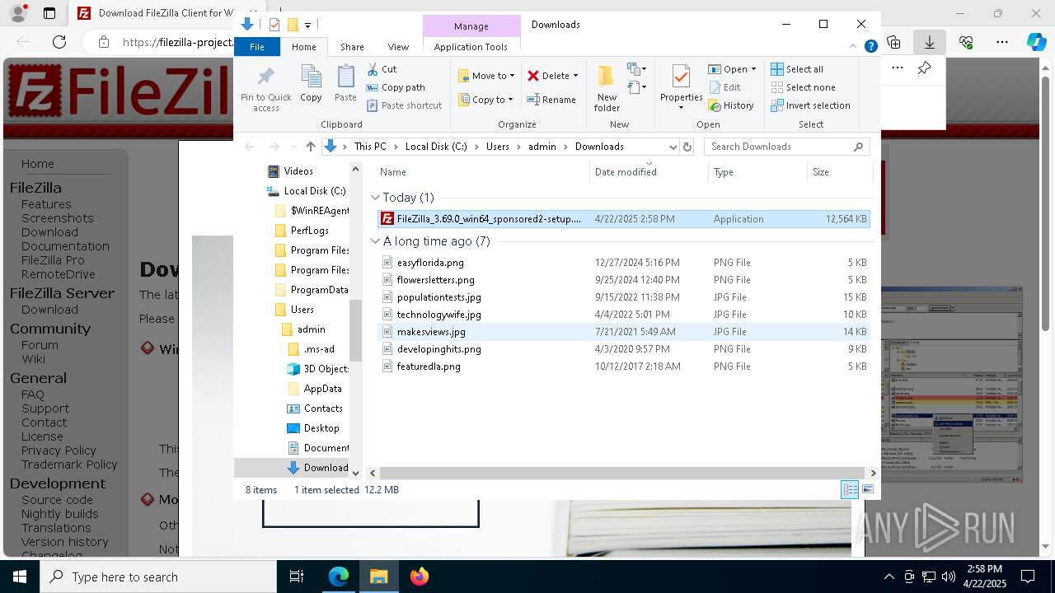The width and height of the screenshot is (1055, 593).
Task: Click Select all in ribbon
Action: (797, 69)
